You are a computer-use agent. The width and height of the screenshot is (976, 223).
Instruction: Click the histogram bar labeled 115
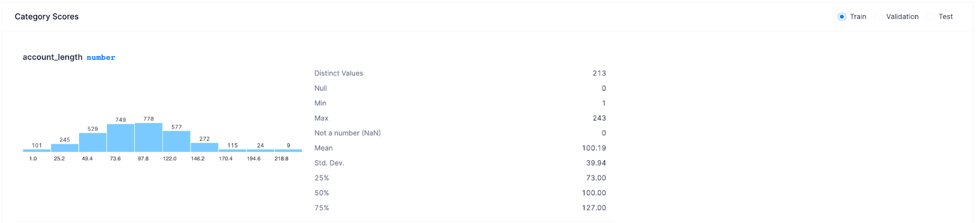pos(232,150)
